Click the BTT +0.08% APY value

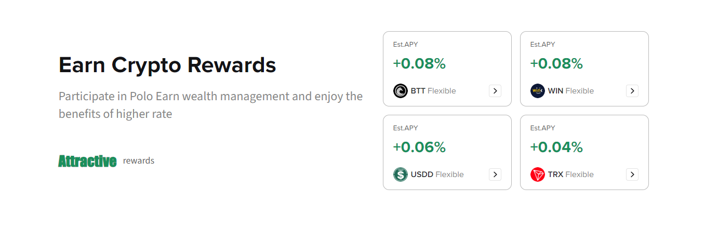click(x=419, y=64)
